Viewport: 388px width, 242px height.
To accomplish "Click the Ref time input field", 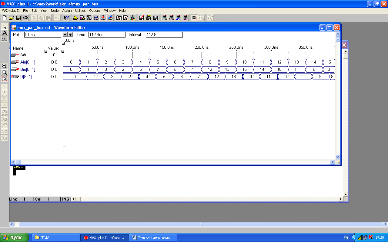I will [42, 35].
